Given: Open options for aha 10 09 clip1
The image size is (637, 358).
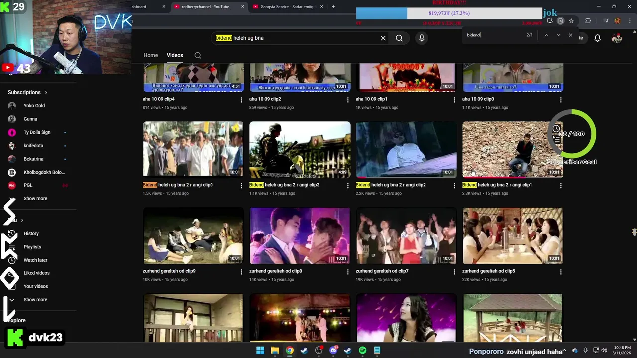Looking at the screenshot, I should pos(454,100).
